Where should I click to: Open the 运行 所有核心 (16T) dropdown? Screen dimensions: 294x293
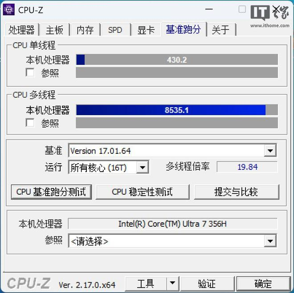point(109,167)
